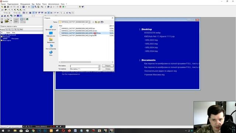Click the camera snapshot icon in recorder bar

(57, 126)
